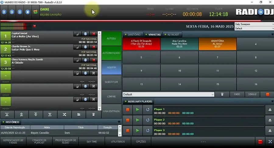Pre-listen track 1 Cai a Noite with headphone icon
This screenshot has height=148, width=274.
(x=77, y=34)
